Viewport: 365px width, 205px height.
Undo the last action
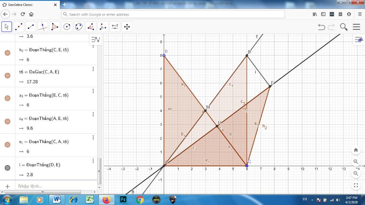pyautogui.click(x=322, y=27)
